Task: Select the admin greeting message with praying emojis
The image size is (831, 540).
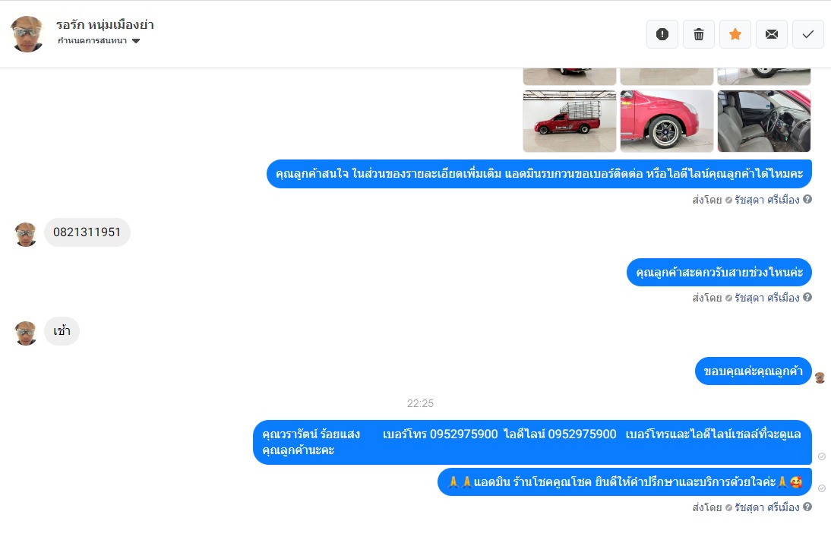Action: (624, 482)
